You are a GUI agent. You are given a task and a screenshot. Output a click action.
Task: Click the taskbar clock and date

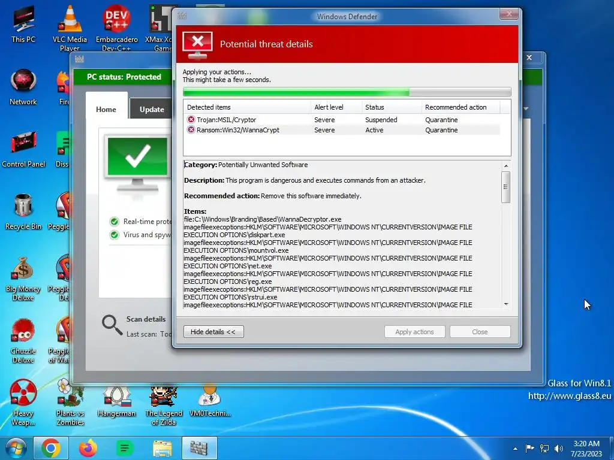pyautogui.click(x=586, y=449)
